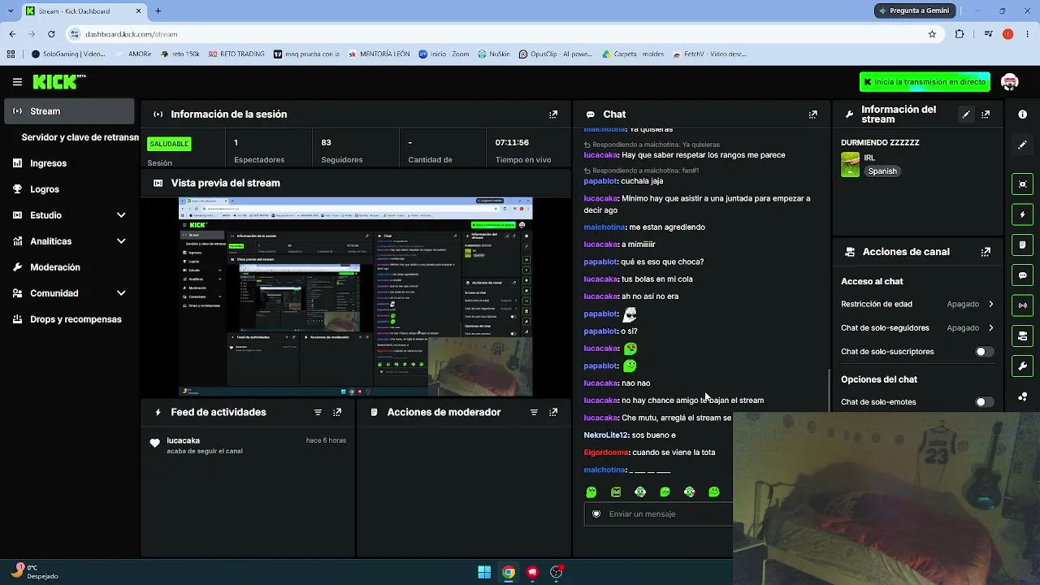Screen dimensions: 1040x585
Task: Toggle the chat bubble widget icon
Action: click(x=1023, y=275)
